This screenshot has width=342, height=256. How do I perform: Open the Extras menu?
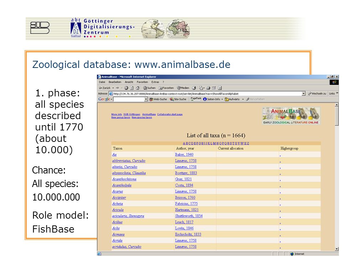(x=155, y=82)
